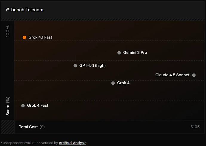This screenshot has height=146, width=206.
Task: Click the Grok 4 text label
Action: 123,83
